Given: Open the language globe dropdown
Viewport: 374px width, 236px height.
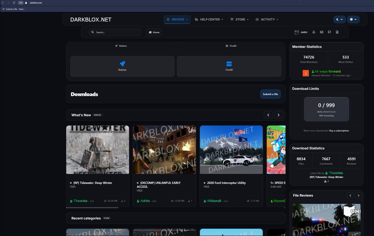Looking at the screenshot, I should pyautogui.click(x=353, y=19).
